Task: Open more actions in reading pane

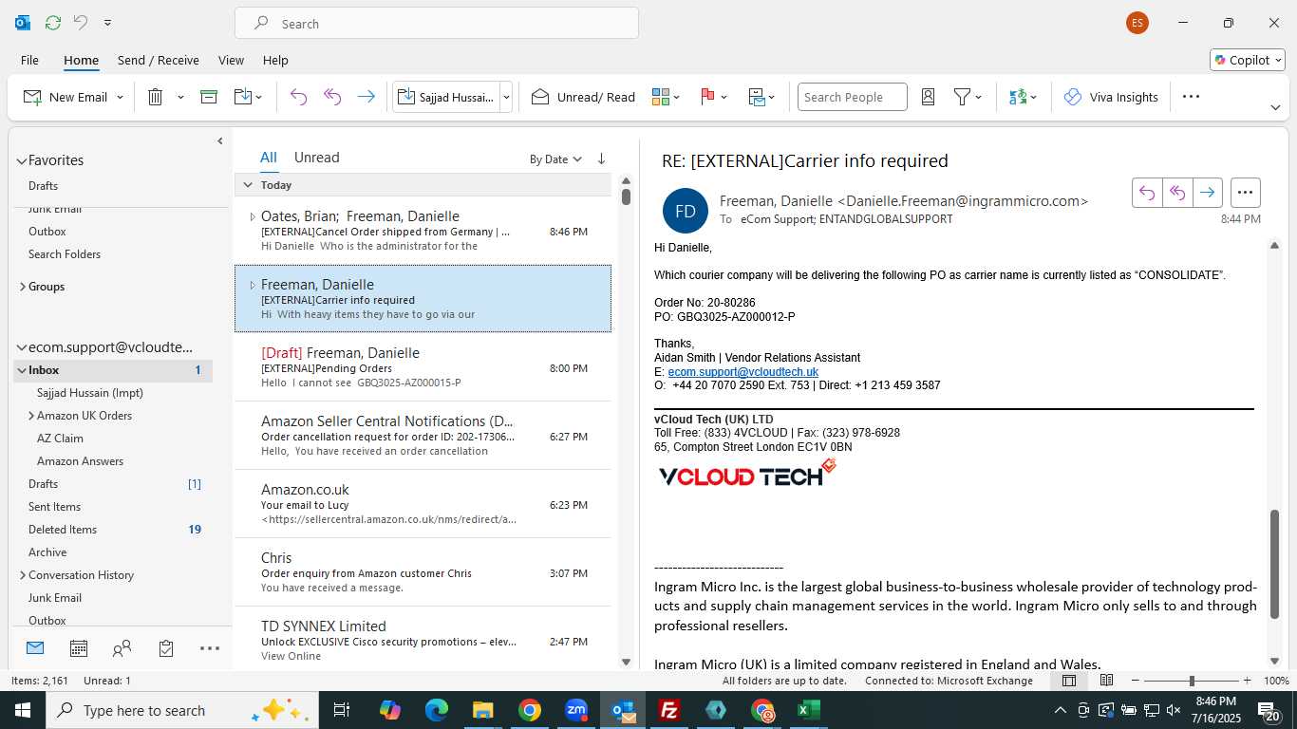Action: click(x=1245, y=193)
